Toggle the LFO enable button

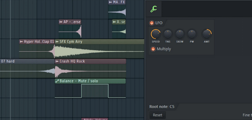pyautogui.click(x=151, y=23)
